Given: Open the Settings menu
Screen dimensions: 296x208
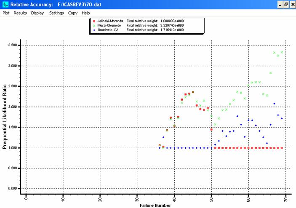Looking at the screenshot, I should coord(56,13).
